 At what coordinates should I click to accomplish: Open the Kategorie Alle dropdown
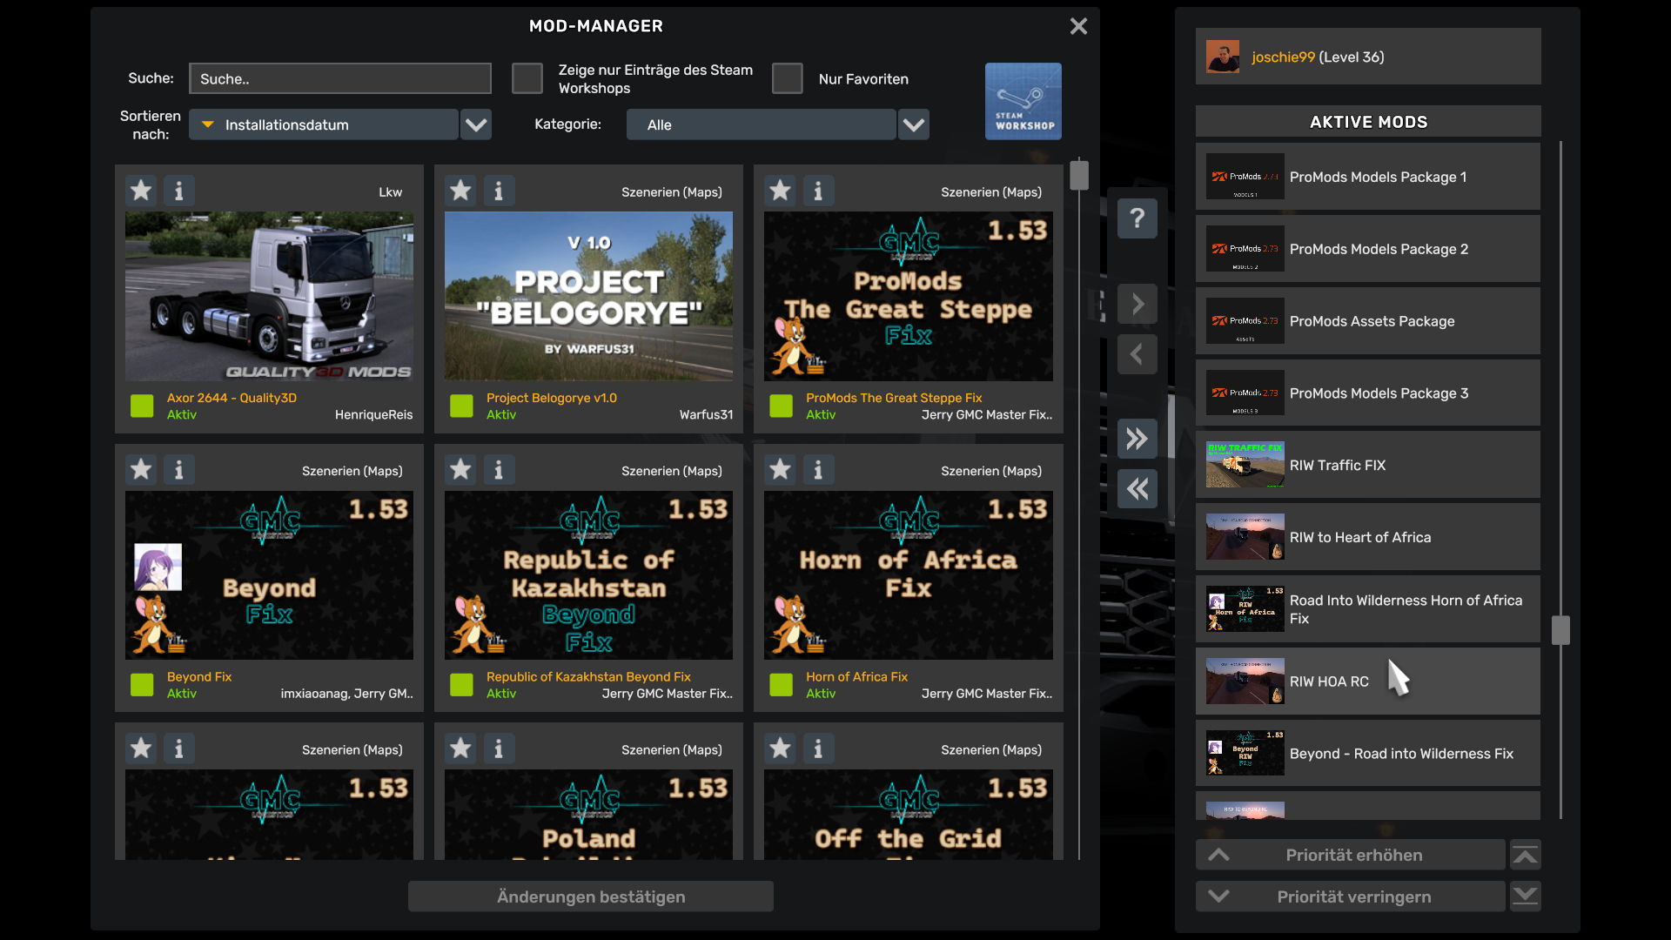pyautogui.click(x=762, y=124)
